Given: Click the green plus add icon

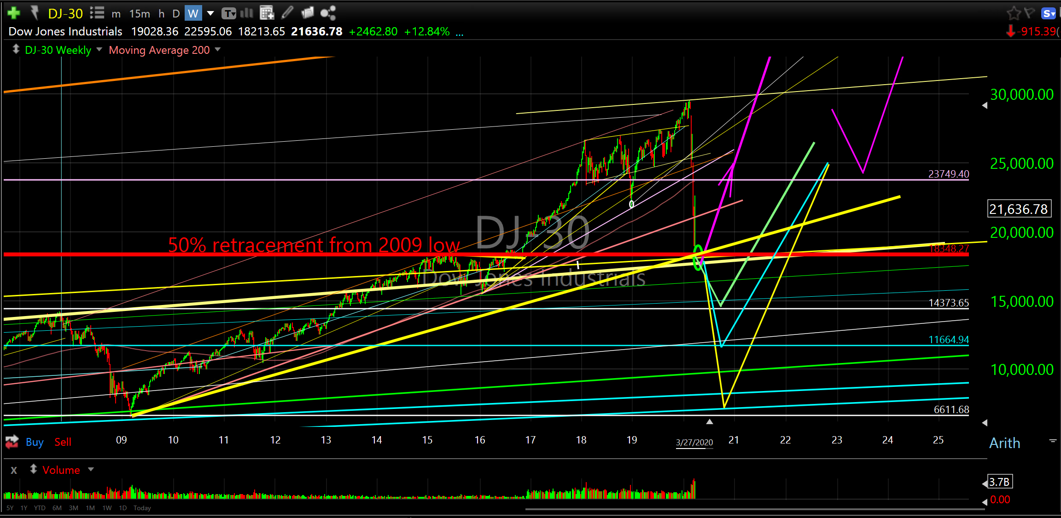Looking at the screenshot, I should (x=14, y=13).
